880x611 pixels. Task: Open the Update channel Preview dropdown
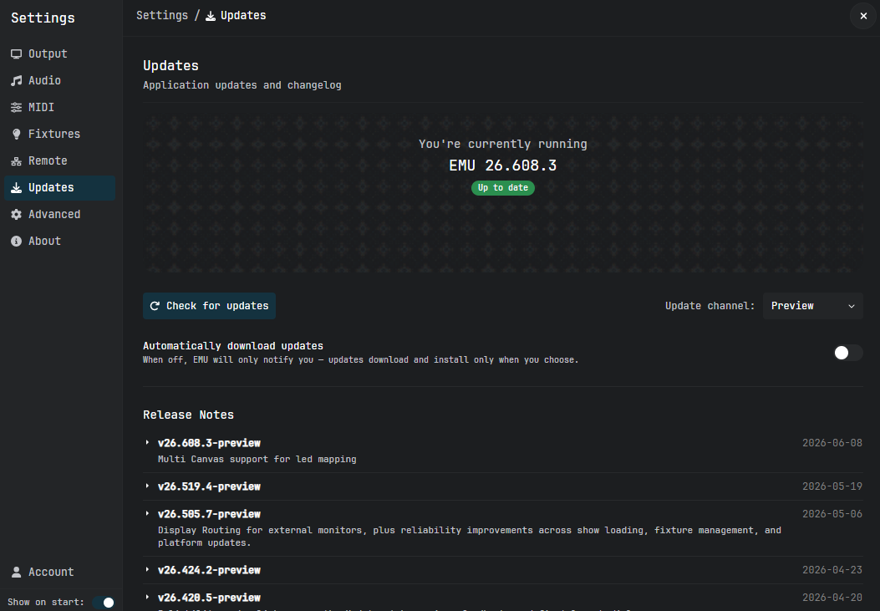tap(812, 306)
